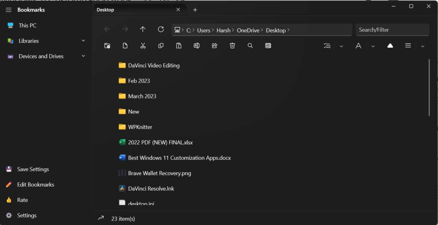Click the Delete trash can icon
The height and width of the screenshot is (225, 438).
[x=232, y=46]
